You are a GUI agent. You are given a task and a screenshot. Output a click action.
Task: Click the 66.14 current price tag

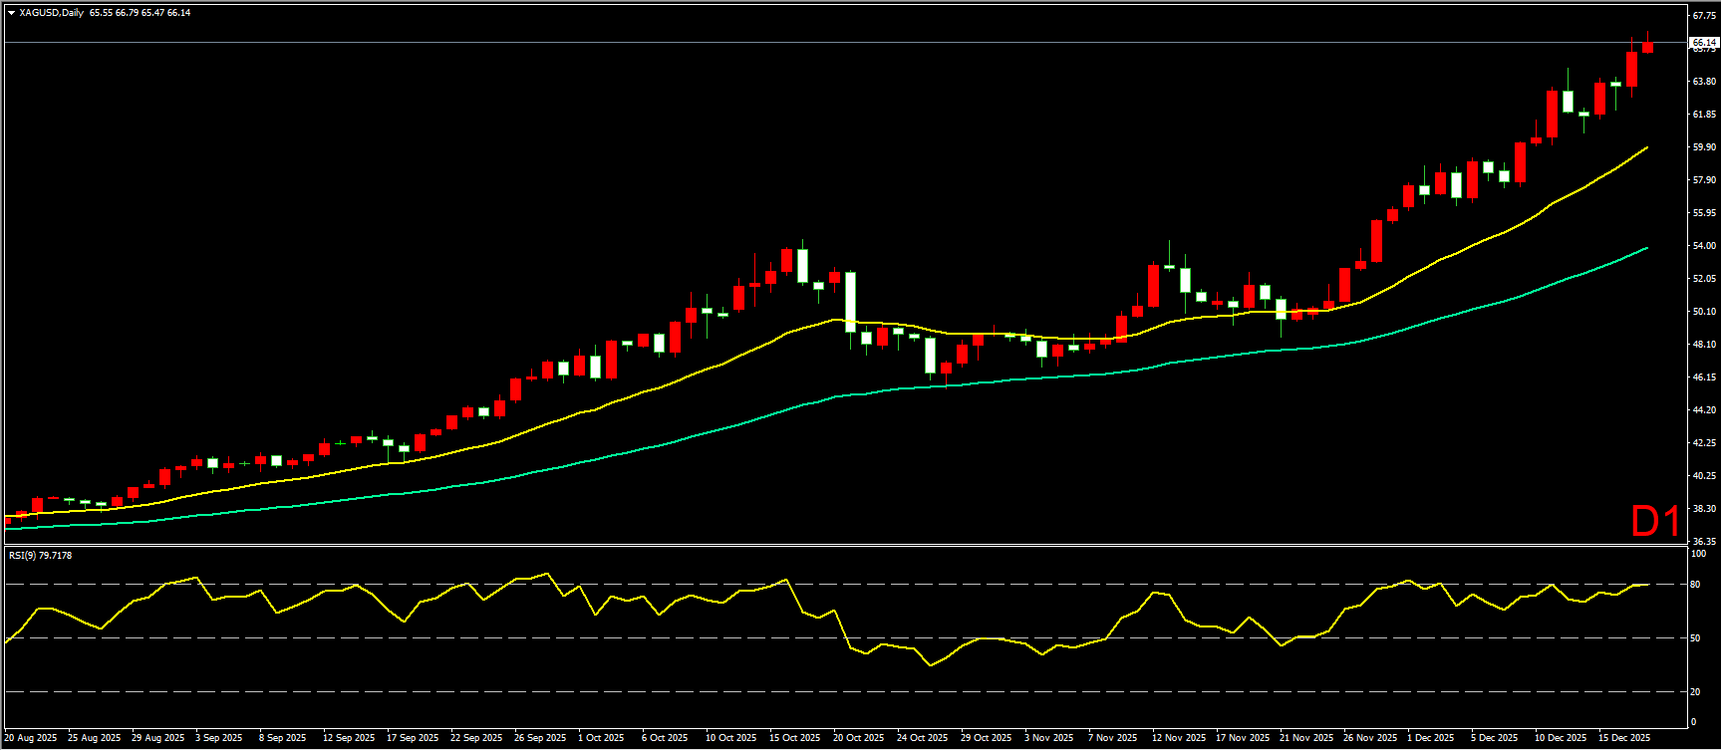click(x=1703, y=43)
